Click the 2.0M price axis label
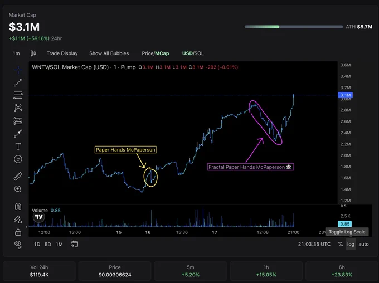Viewport: 379px width, 283px height. 346,155
